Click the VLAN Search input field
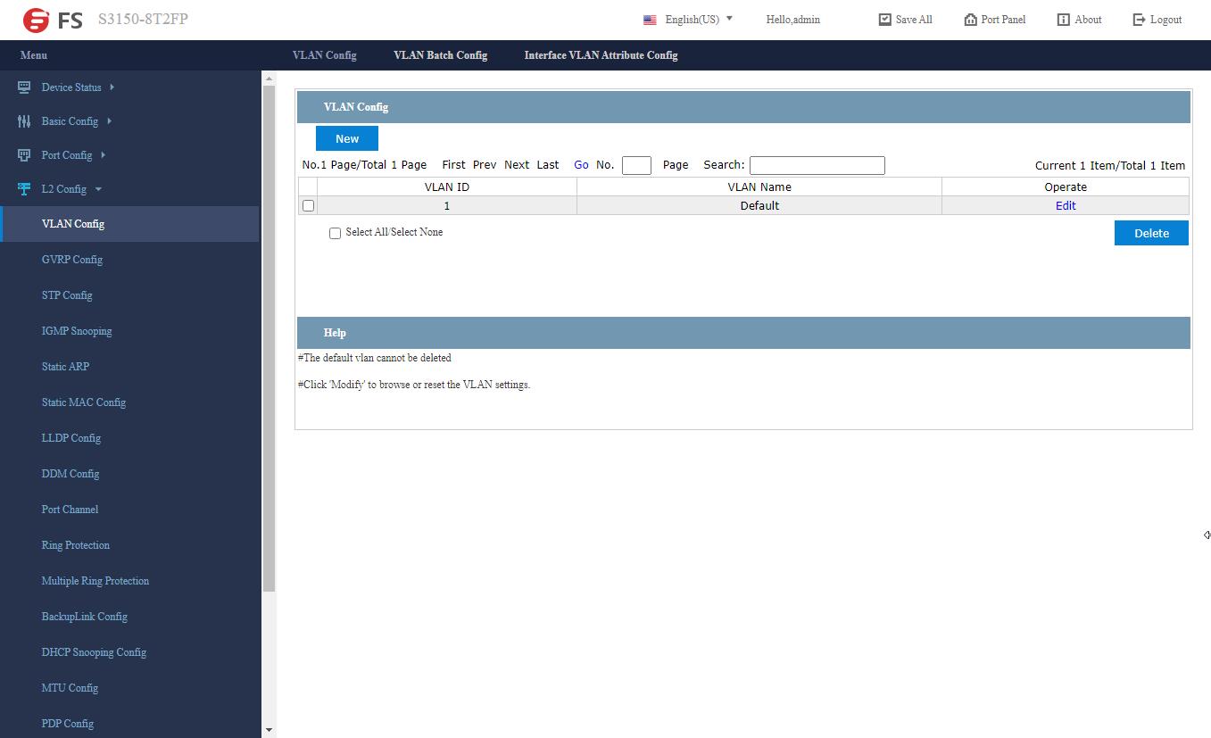 point(817,165)
